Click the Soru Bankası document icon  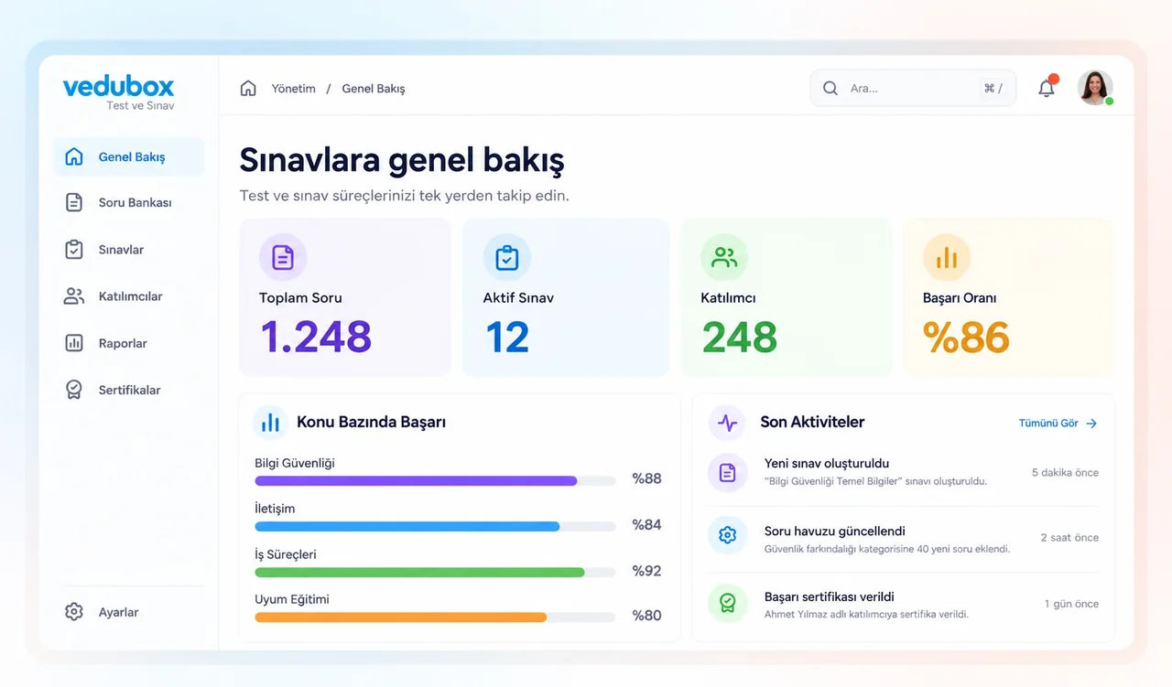tap(74, 202)
